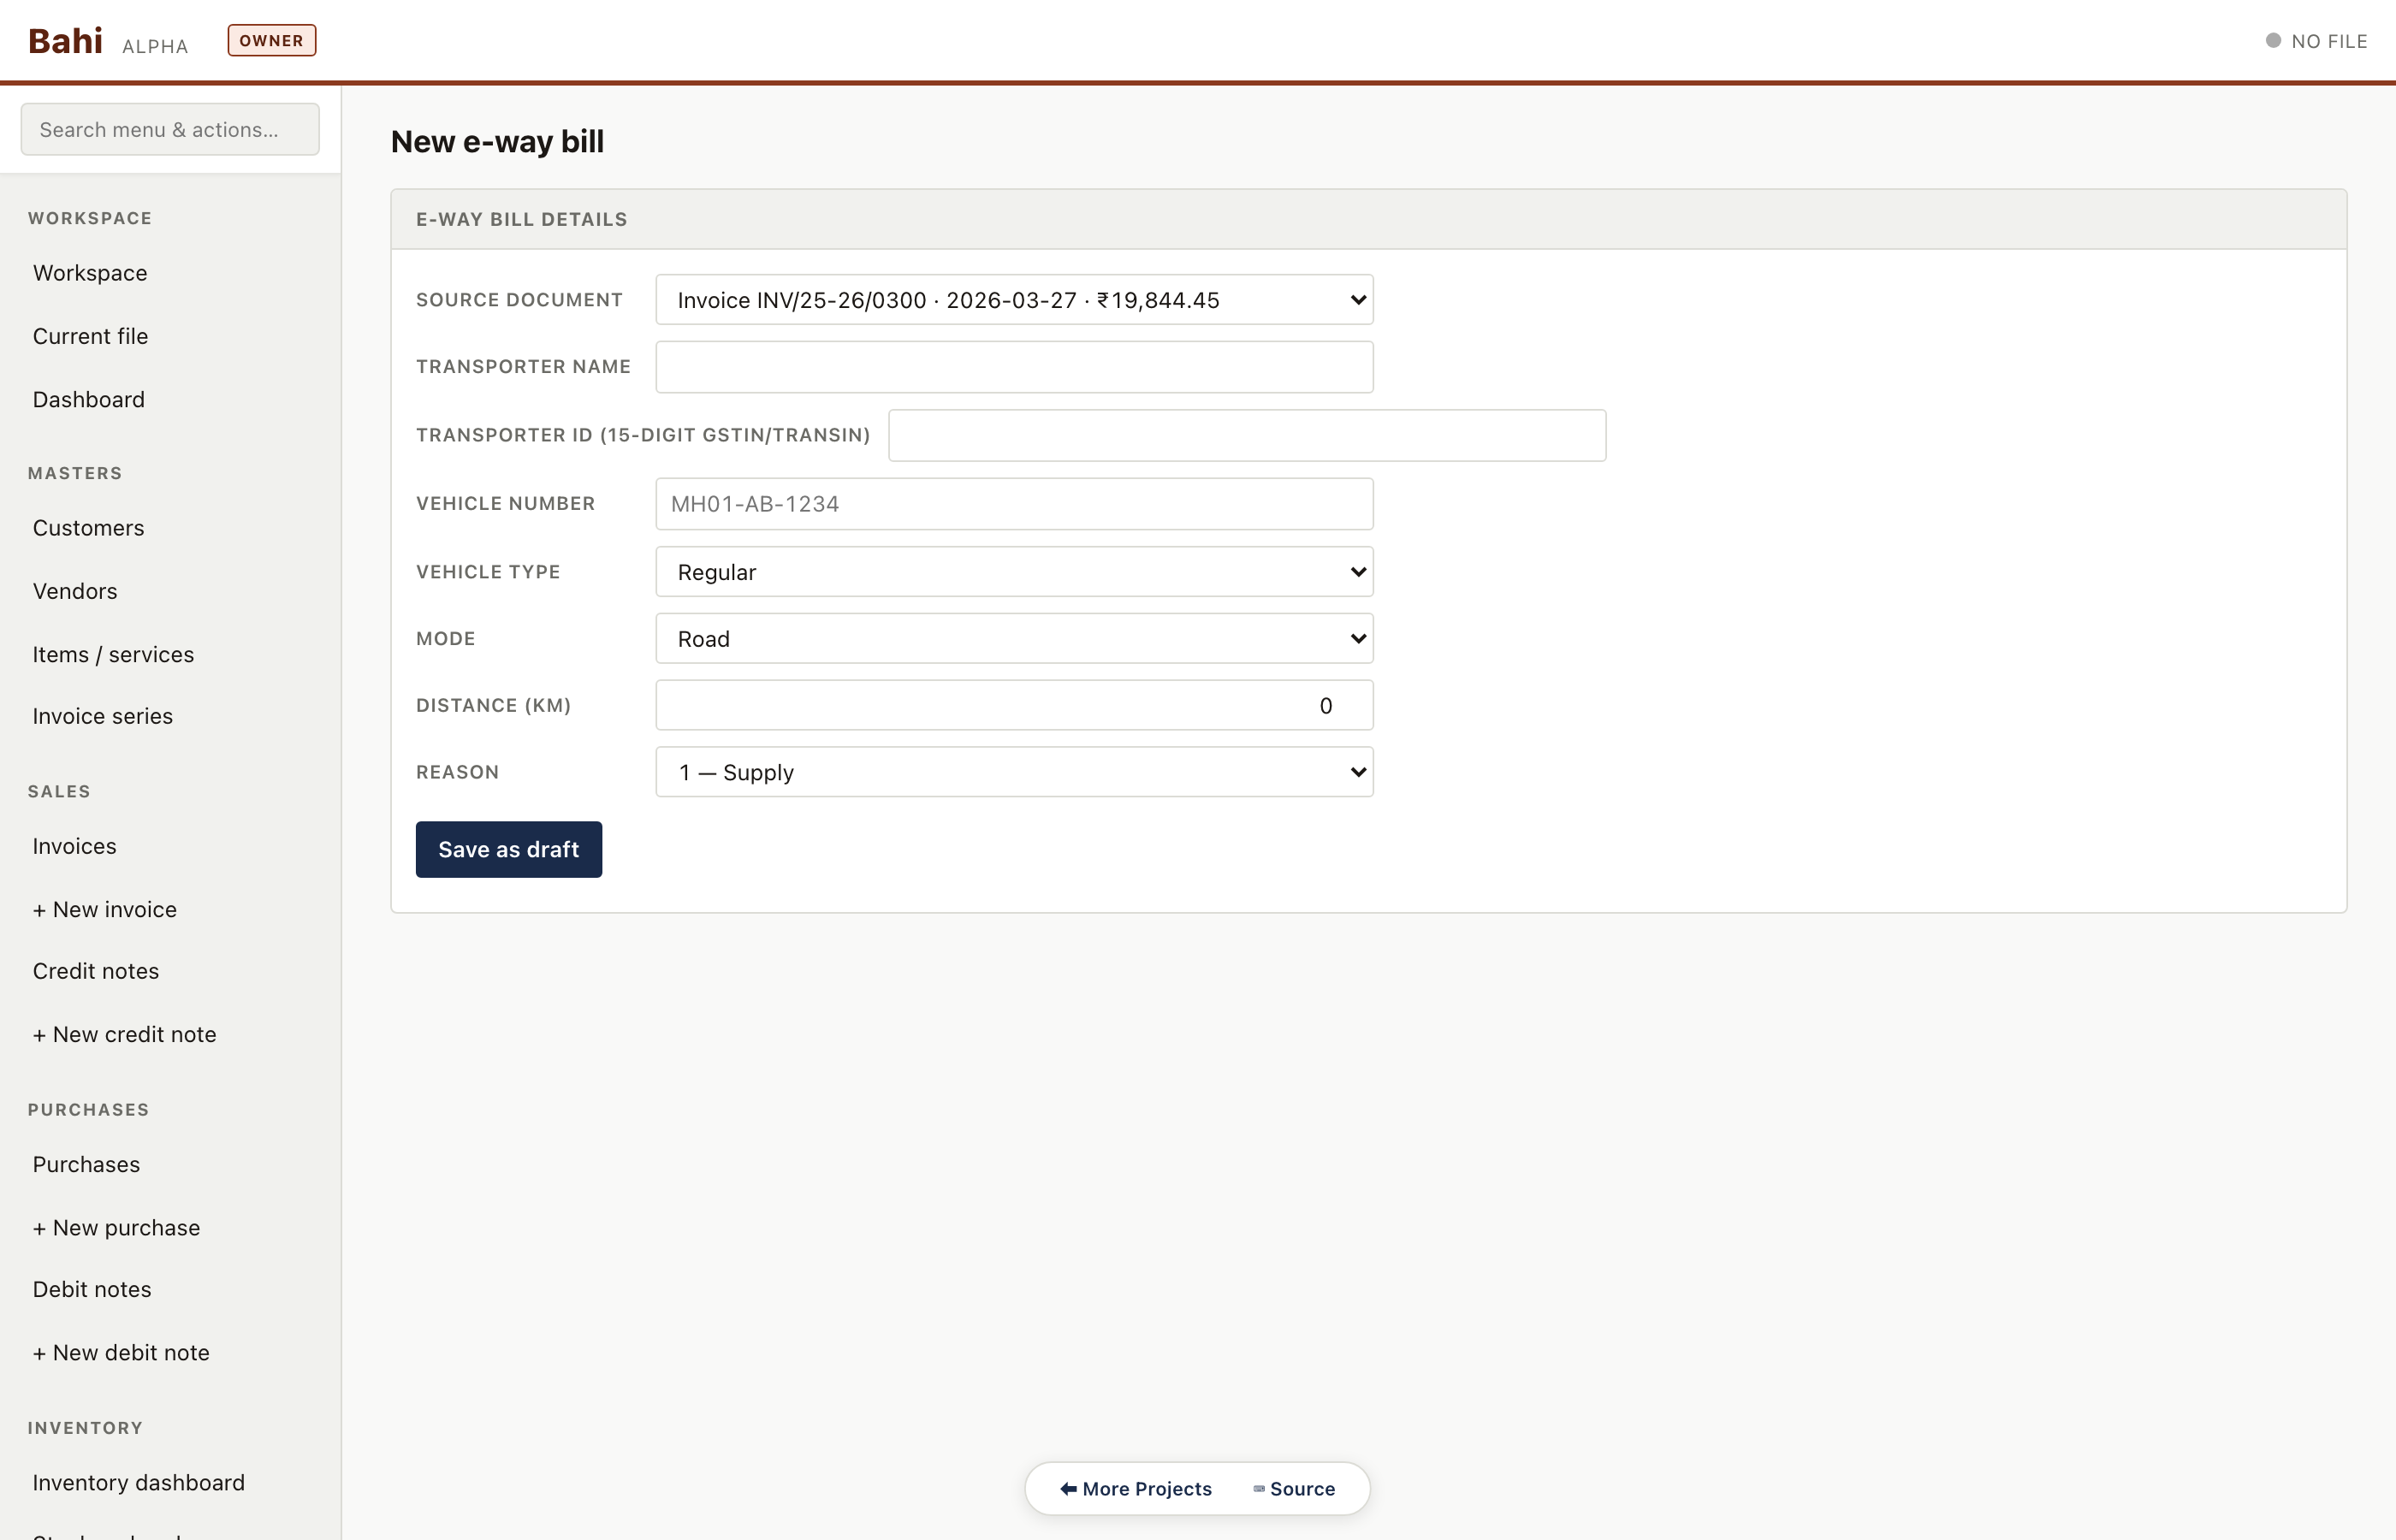
Task: Click the Distance (KM) field
Action: (1014, 706)
